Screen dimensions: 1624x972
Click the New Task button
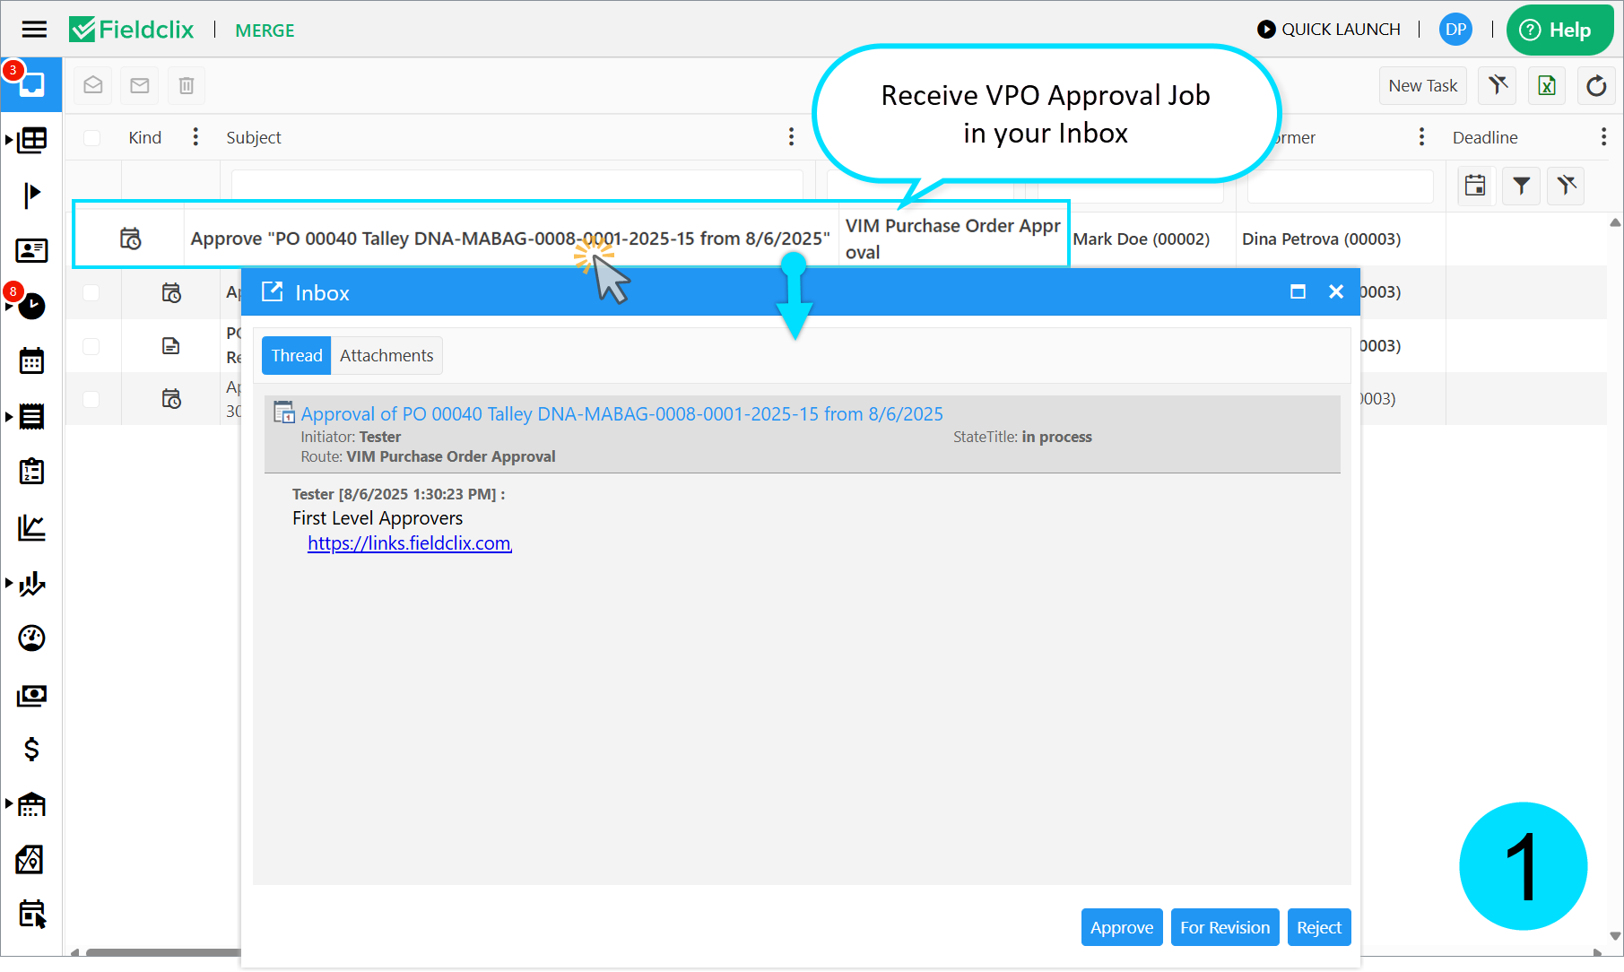pos(1423,85)
